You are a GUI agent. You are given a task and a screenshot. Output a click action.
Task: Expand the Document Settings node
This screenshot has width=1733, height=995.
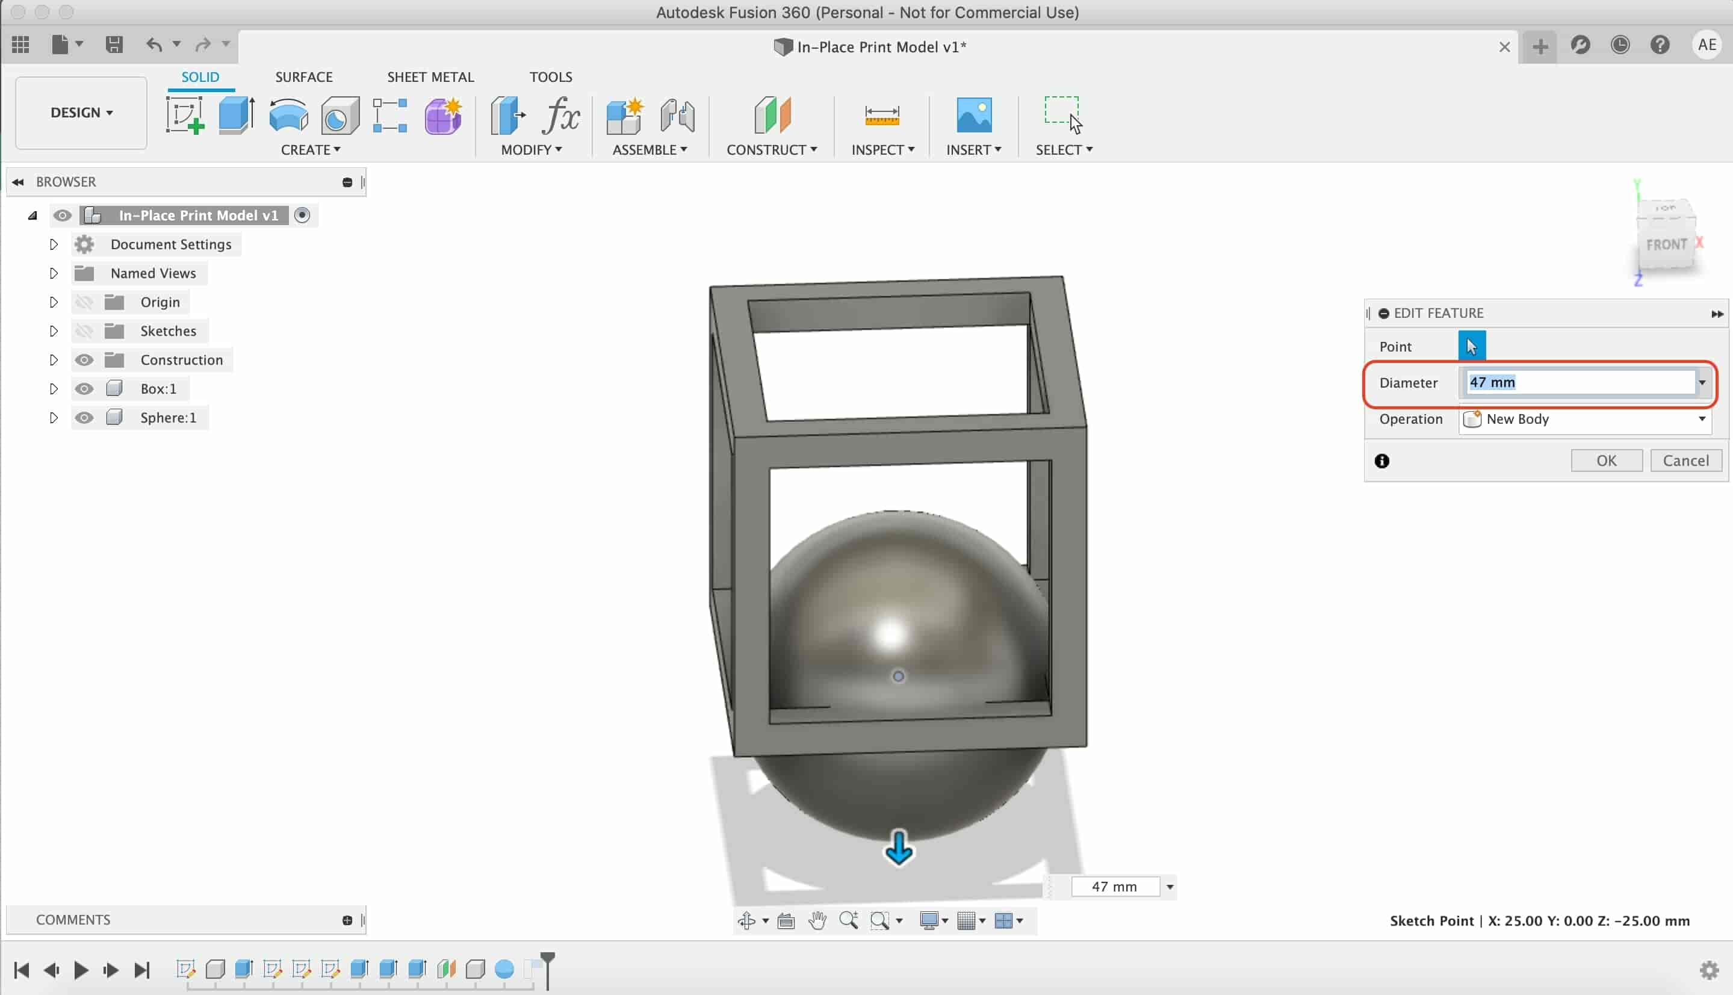click(54, 244)
